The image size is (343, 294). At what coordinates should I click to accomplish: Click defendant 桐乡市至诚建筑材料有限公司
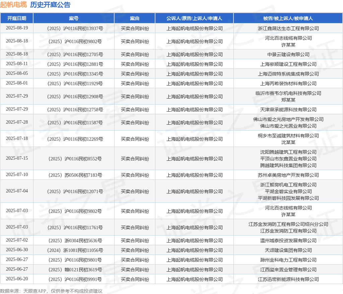coord(288,136)
